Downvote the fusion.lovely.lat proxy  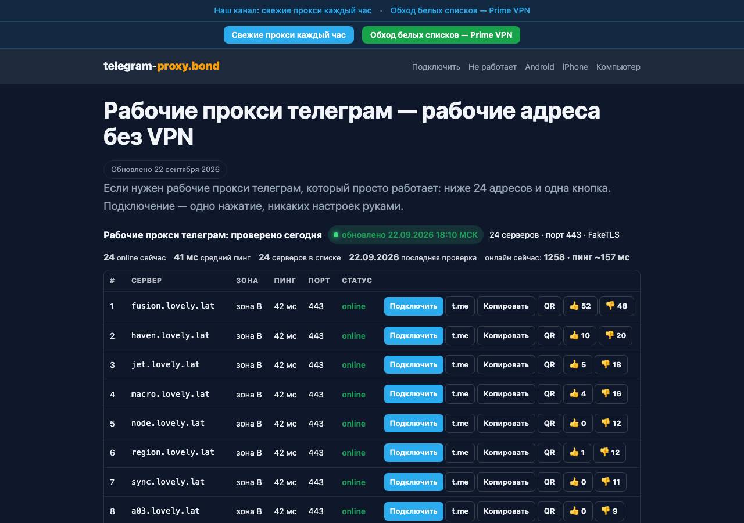616,306
